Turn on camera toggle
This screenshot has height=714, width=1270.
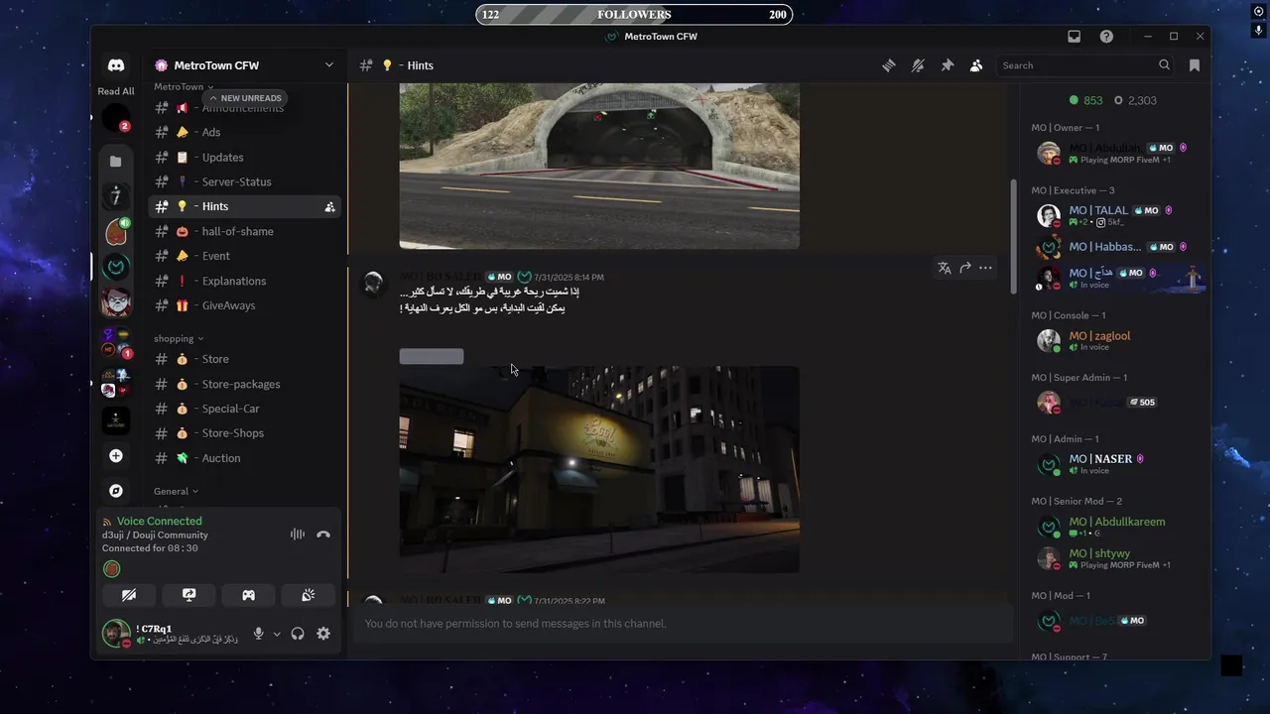129,595
